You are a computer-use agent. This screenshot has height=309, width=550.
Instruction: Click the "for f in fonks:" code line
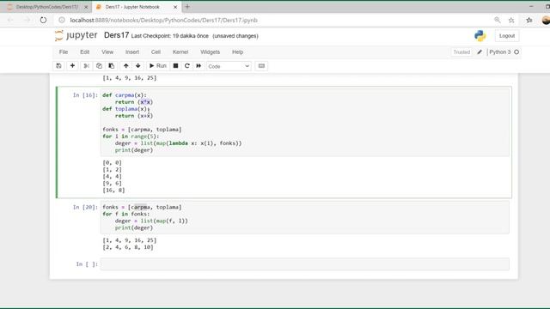click(126, 214)
